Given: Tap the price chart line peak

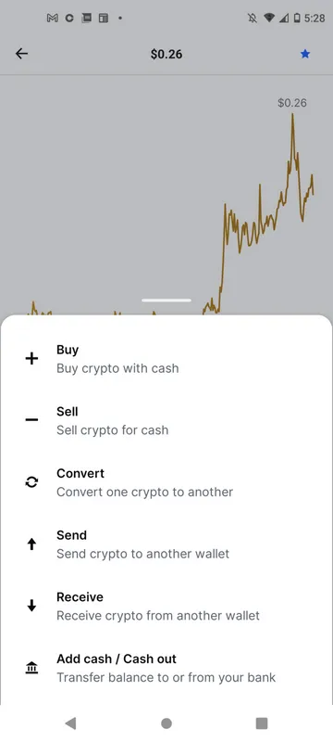Looking at the screenshot, I should [292, 114].
